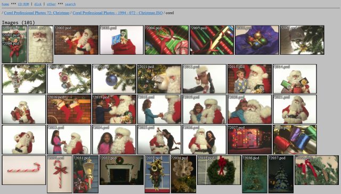
Task: Open thumbnail 72010.pcd blue ornament
Action: pyautogui.click(x=114, y=79)
